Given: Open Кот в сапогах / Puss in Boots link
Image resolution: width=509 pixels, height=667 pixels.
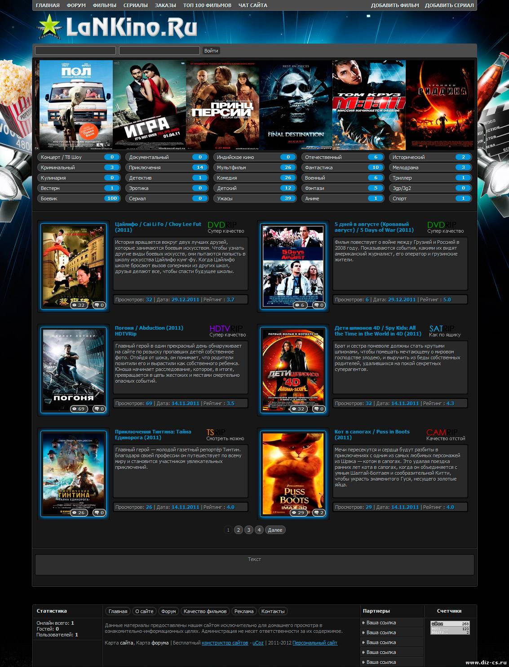Looking at the screenshot, I should coord(372,434).
